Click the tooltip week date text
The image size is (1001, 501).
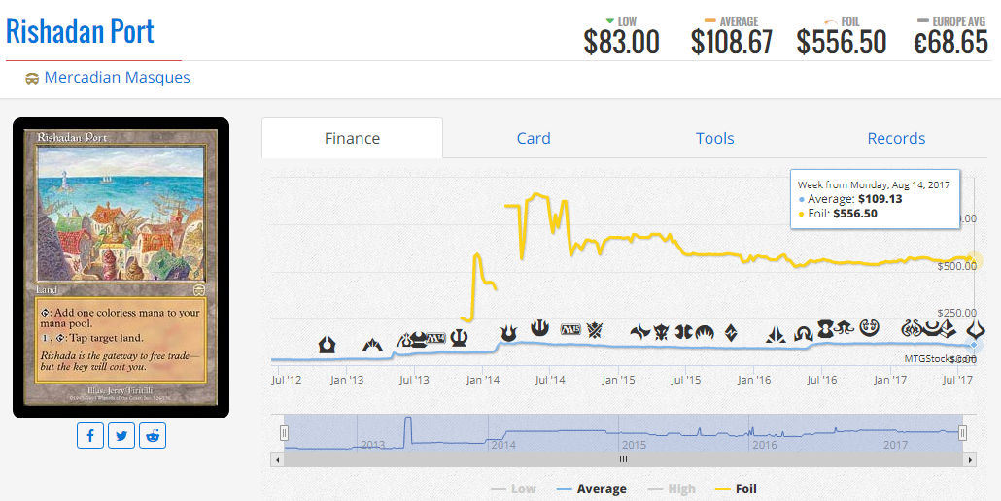(874, 184)
